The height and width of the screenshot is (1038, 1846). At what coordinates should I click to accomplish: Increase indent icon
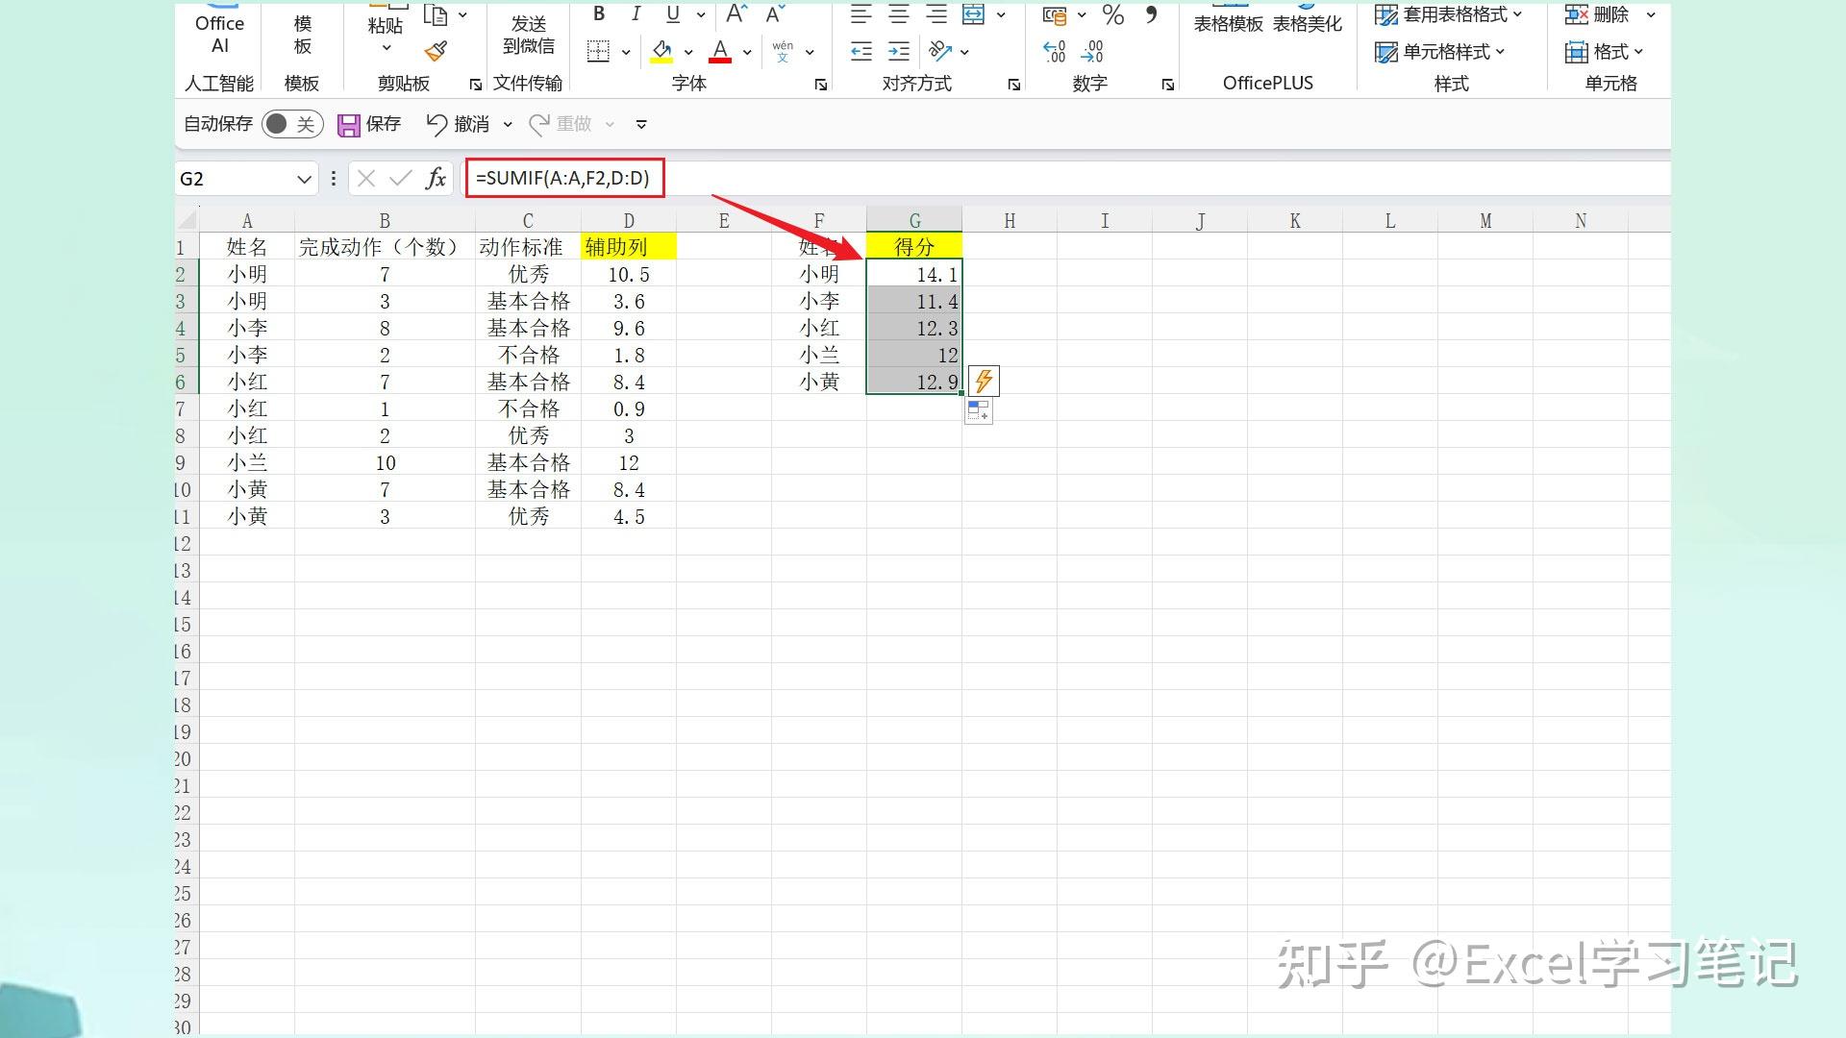[x=899, y=51]
